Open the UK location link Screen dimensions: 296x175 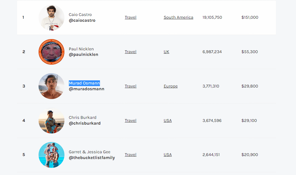click(166, 52)
